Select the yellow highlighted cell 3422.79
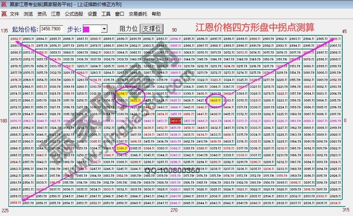 pyautogui.click(x=135, y=100)
